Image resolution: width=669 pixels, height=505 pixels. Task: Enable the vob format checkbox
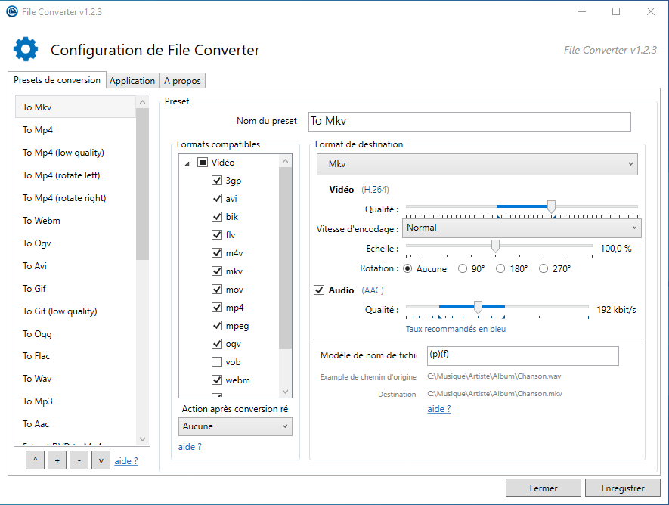coord(217,362)
